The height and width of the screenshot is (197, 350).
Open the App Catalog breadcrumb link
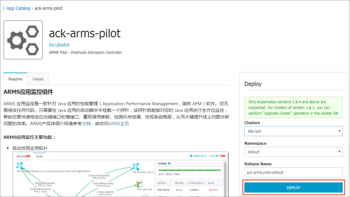coord(18,8)
